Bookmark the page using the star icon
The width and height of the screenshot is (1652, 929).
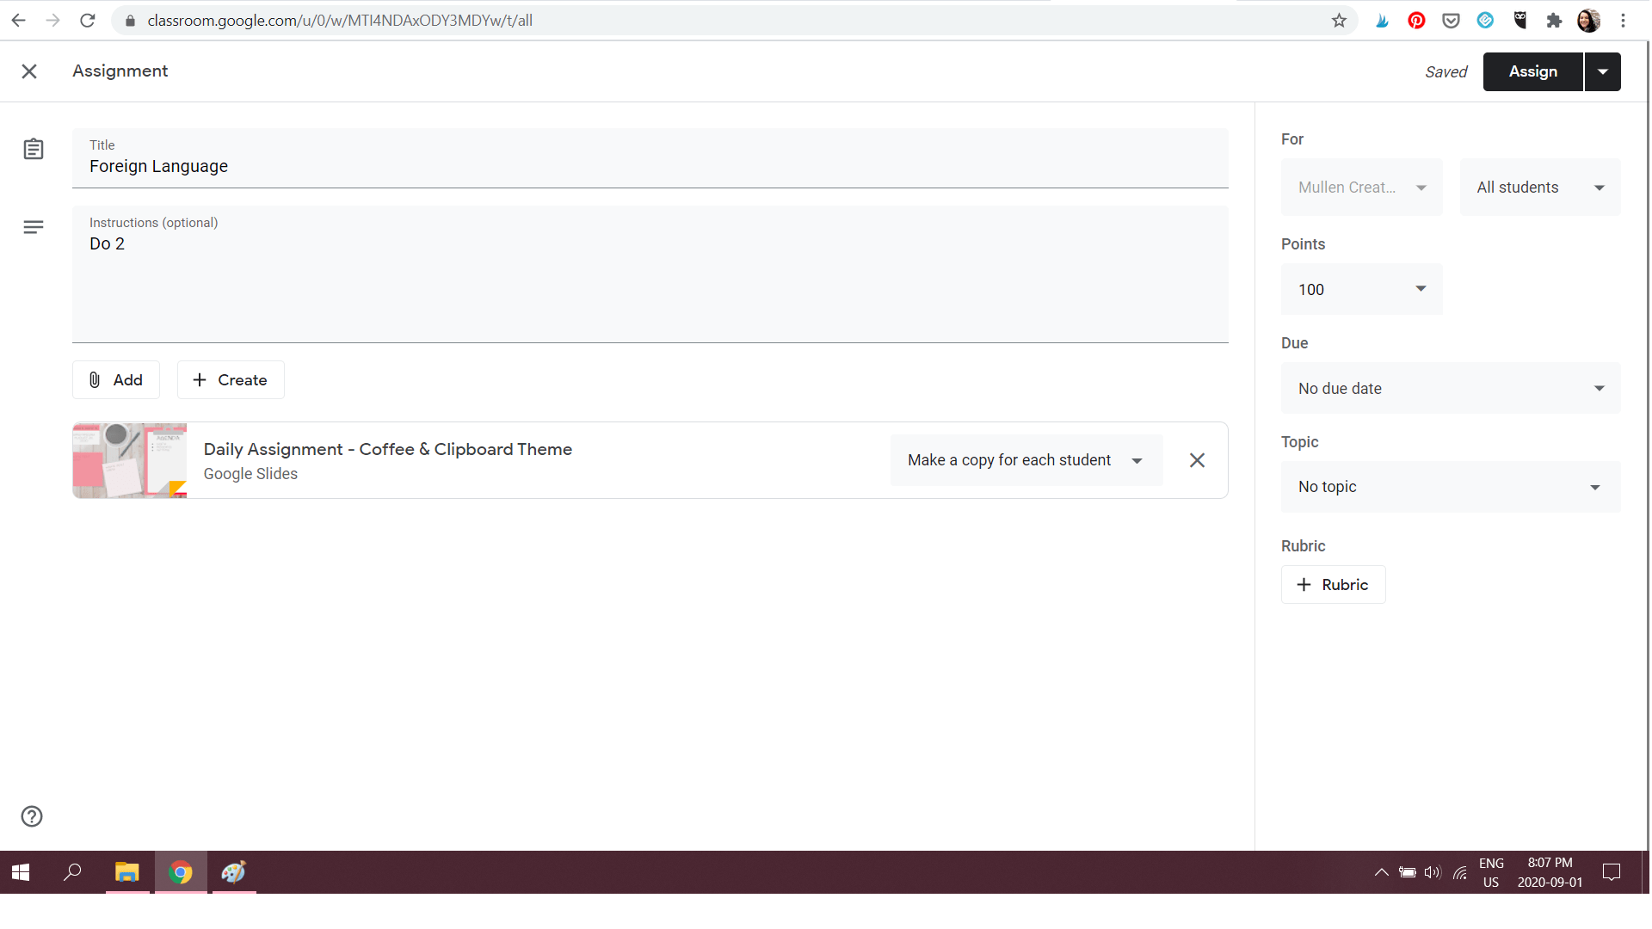(1339, 20)
